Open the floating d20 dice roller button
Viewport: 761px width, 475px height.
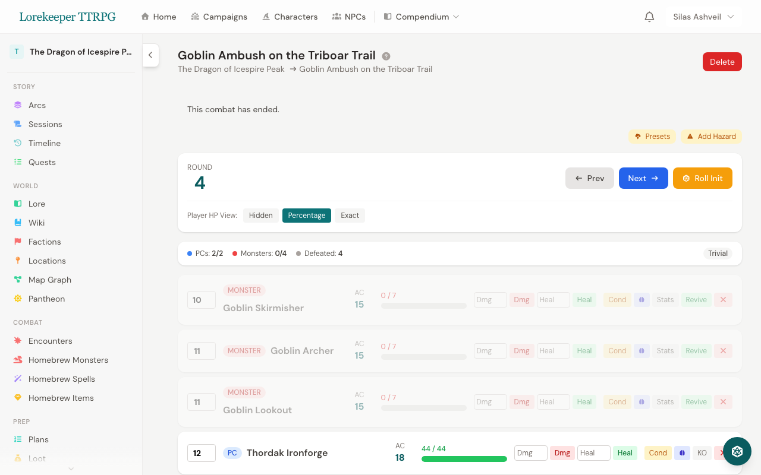click(x=737, y=451)
